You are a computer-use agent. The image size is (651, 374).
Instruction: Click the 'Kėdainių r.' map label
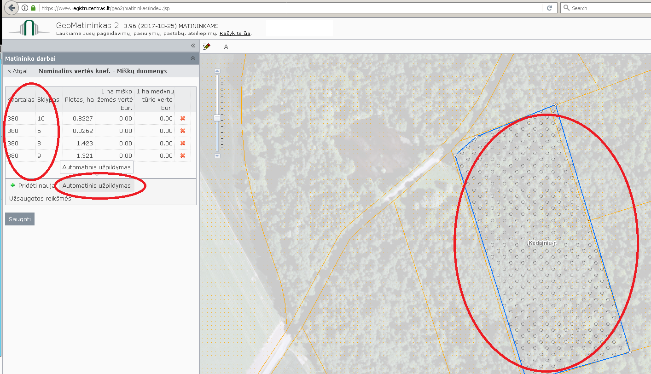click(x=542, y=242)
